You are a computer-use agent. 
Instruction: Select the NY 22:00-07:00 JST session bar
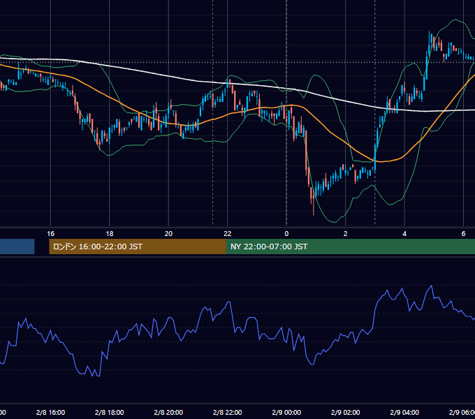pos(351,247)
